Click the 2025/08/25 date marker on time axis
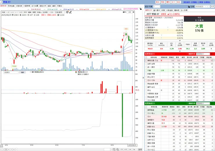Image resolution: width=215 pixels, height=151 pixels. click(132, 145)
